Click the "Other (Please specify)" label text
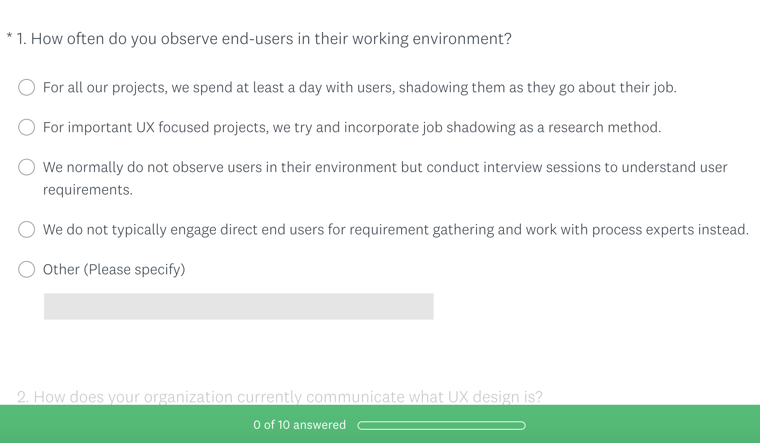 (114, 269)
